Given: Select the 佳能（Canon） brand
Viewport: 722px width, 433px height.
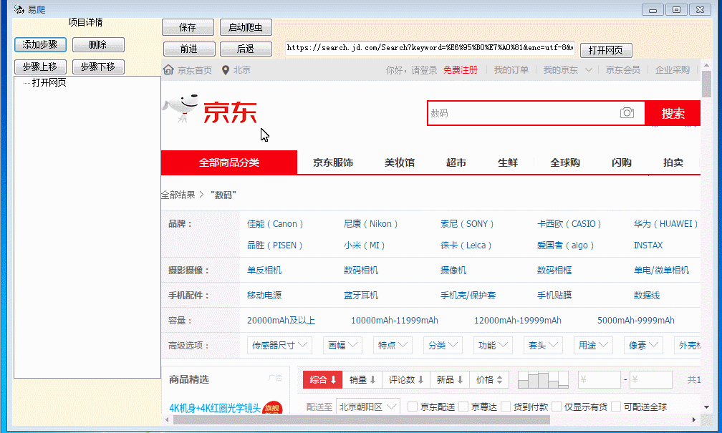Looking at the screenshot, I should [275, 224].
